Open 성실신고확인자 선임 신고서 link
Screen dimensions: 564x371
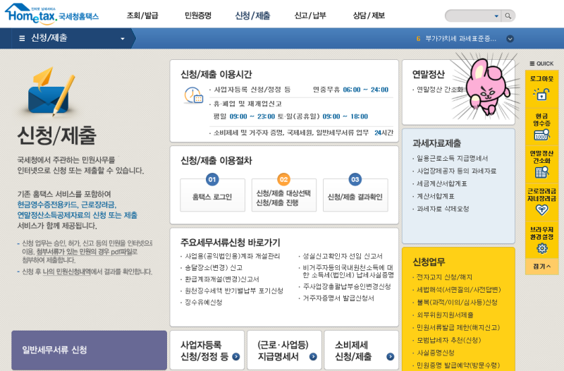[343, 256]
